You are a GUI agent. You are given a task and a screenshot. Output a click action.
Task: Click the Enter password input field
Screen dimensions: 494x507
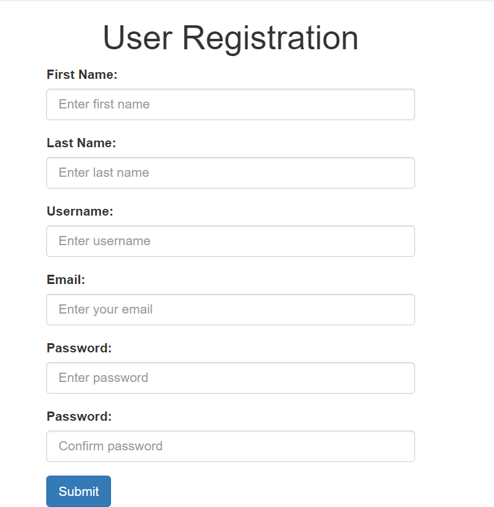pyautogui.click(x=230, y=378)
